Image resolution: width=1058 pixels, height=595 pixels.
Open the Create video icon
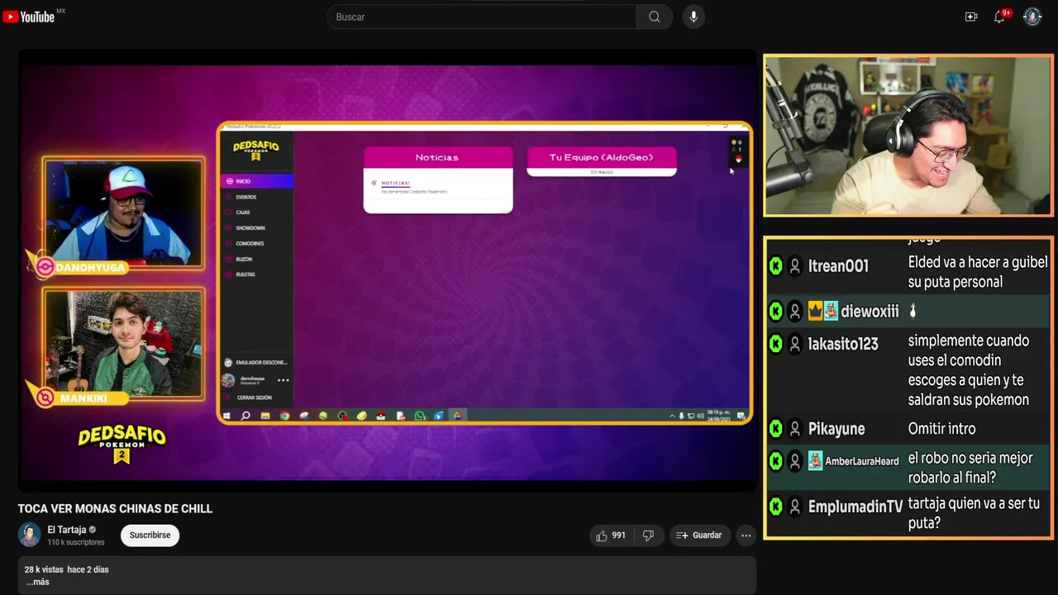click(971, 17)
